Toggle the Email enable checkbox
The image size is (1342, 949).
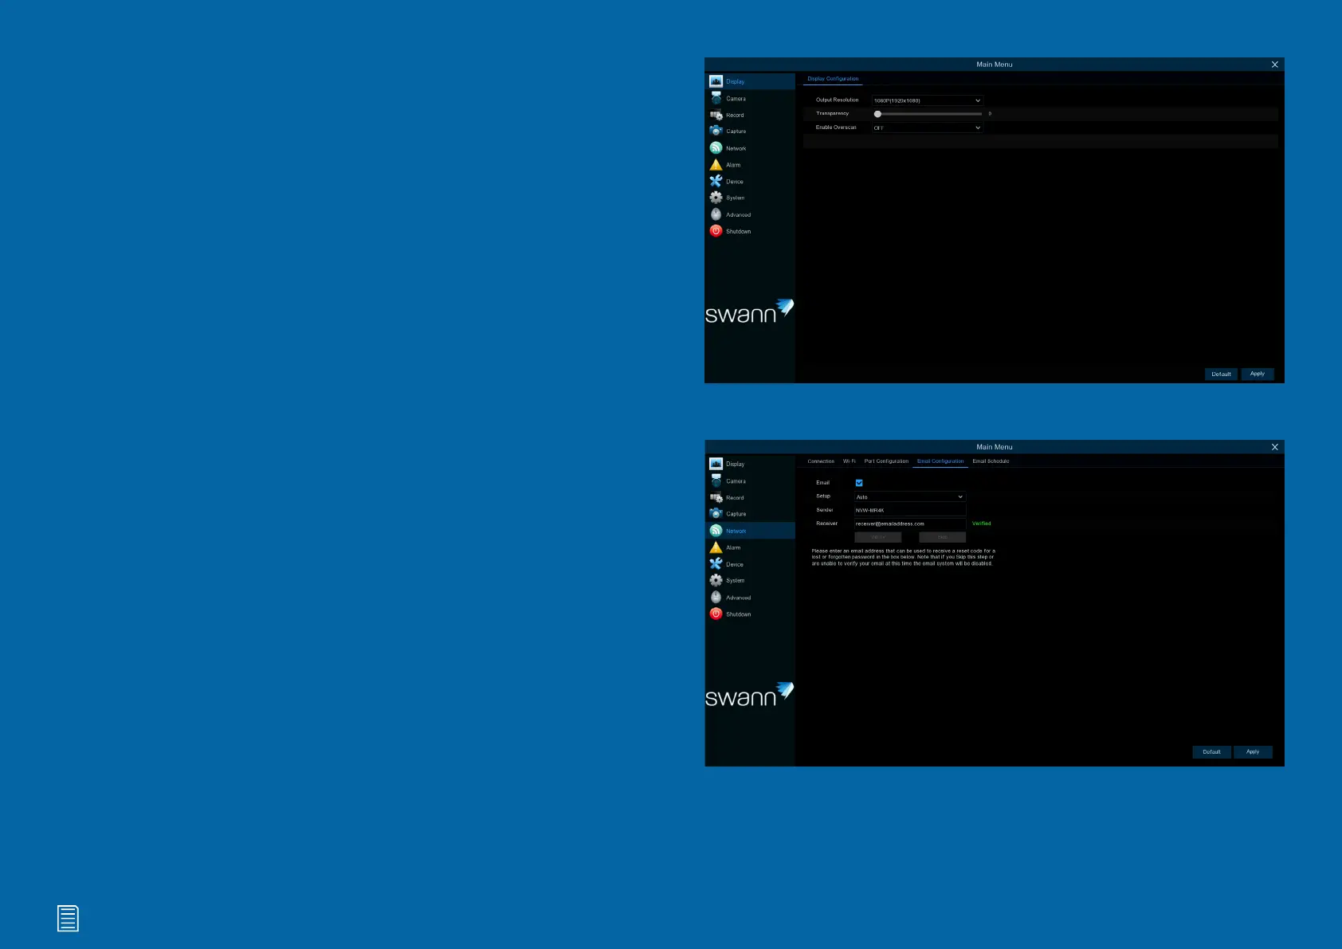click(859, 483)
